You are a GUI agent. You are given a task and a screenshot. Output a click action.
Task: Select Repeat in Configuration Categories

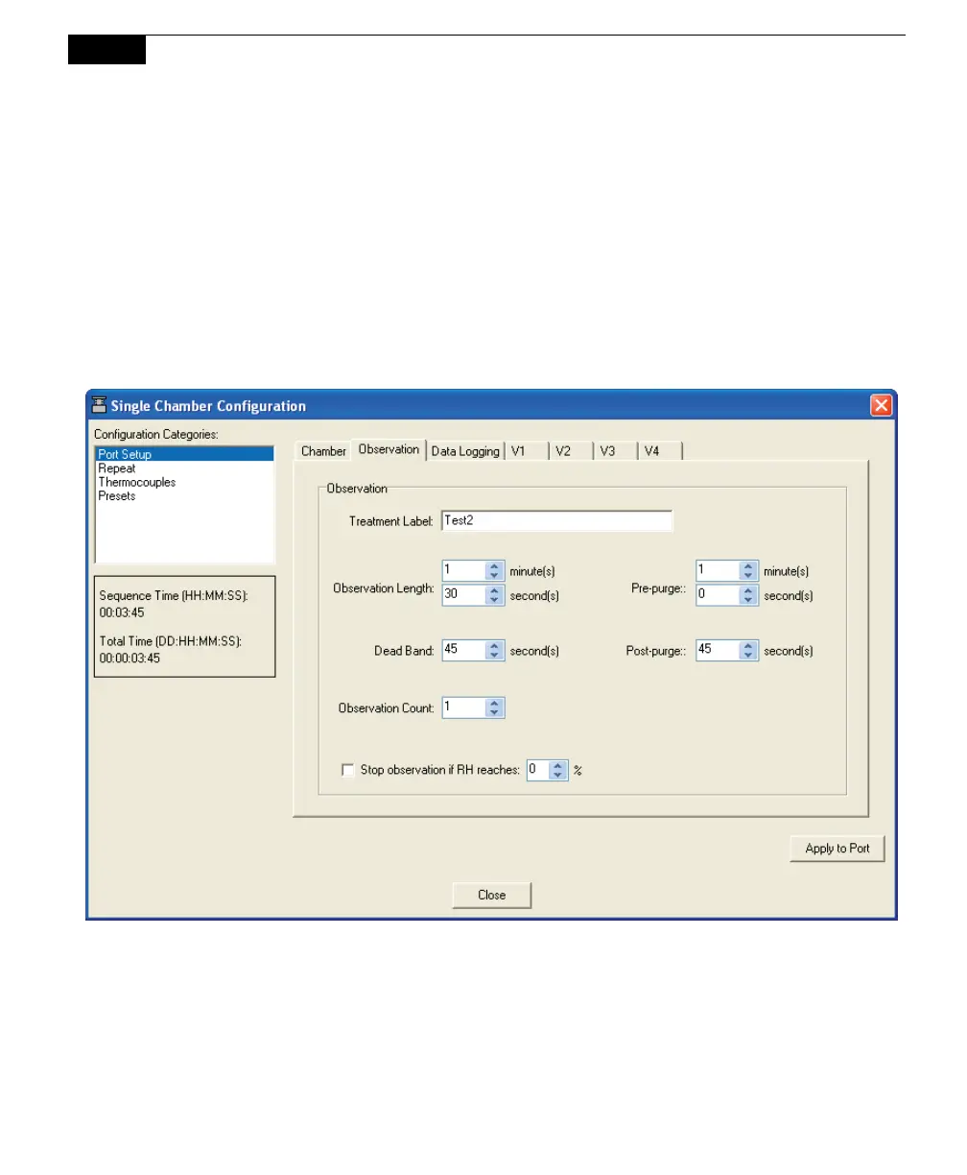pos(183,468)
